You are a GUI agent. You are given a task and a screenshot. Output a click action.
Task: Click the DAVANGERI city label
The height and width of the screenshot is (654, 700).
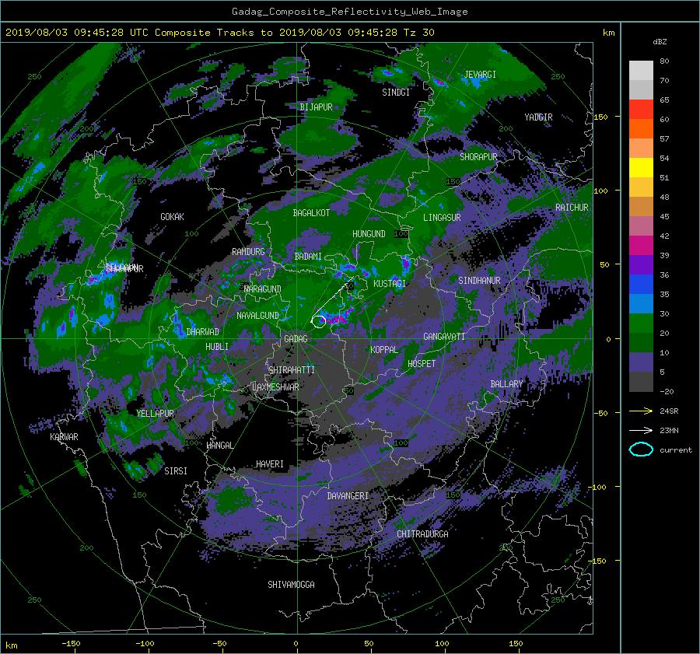[348, 496]
